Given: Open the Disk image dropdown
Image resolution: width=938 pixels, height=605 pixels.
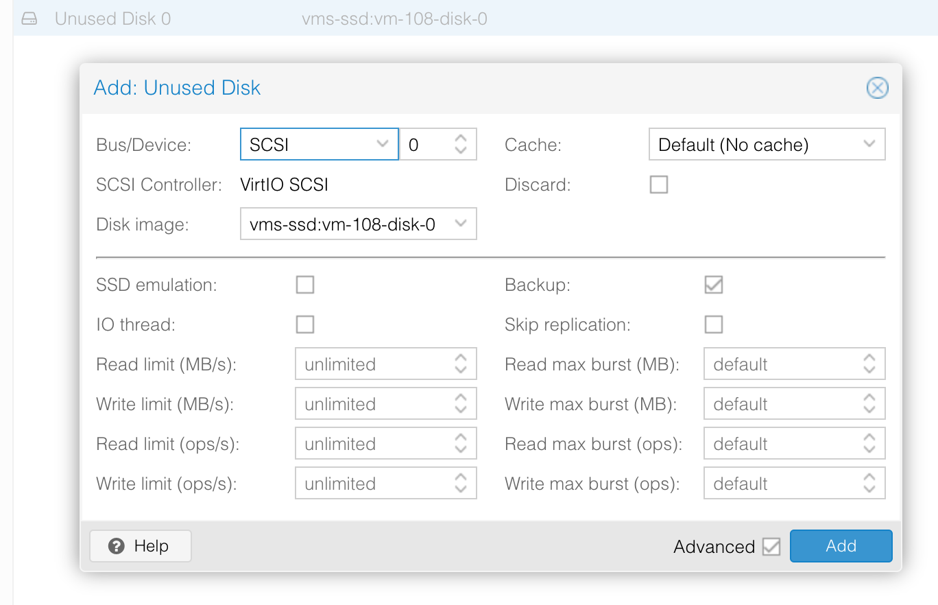Looking at the screenshot, I should pos(357,224).
